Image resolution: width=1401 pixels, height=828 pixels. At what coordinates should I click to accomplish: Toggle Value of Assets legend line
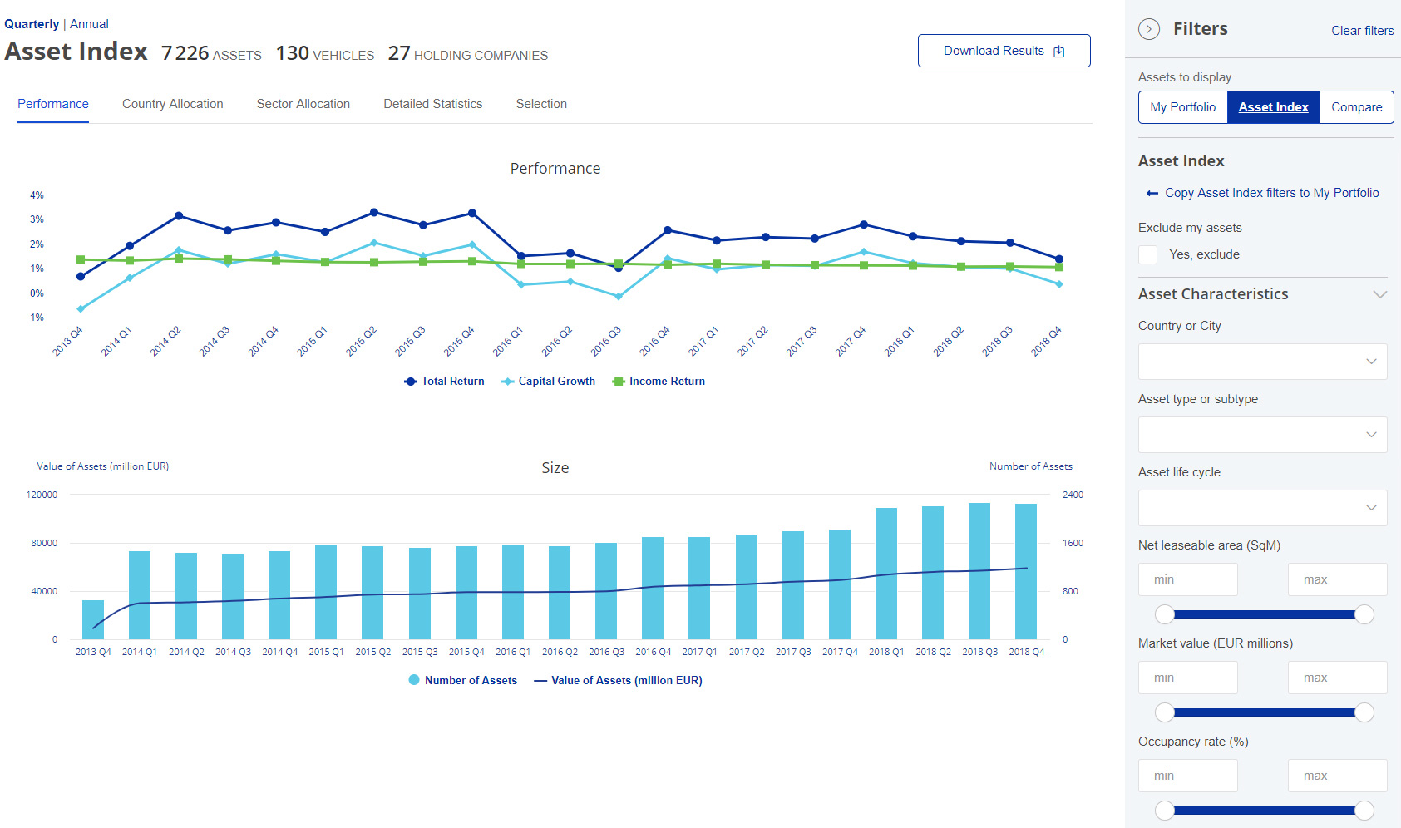tap(540, 681)
